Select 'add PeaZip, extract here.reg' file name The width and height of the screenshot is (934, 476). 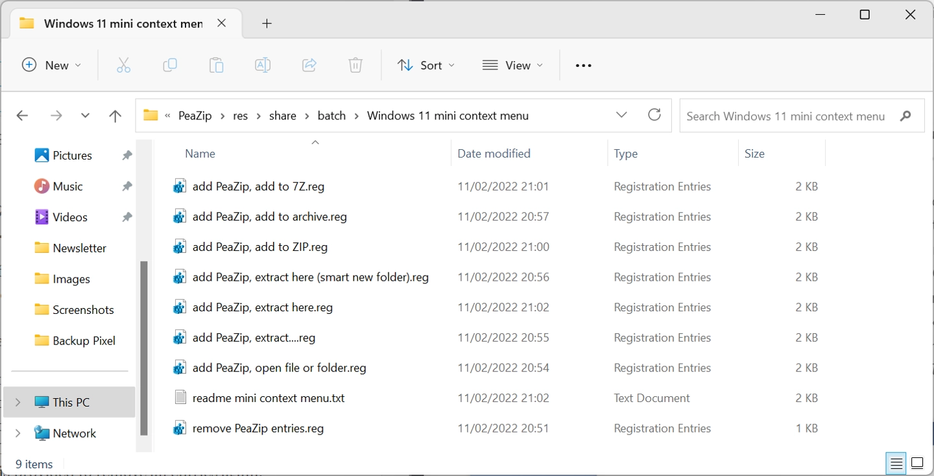point(263,307)
